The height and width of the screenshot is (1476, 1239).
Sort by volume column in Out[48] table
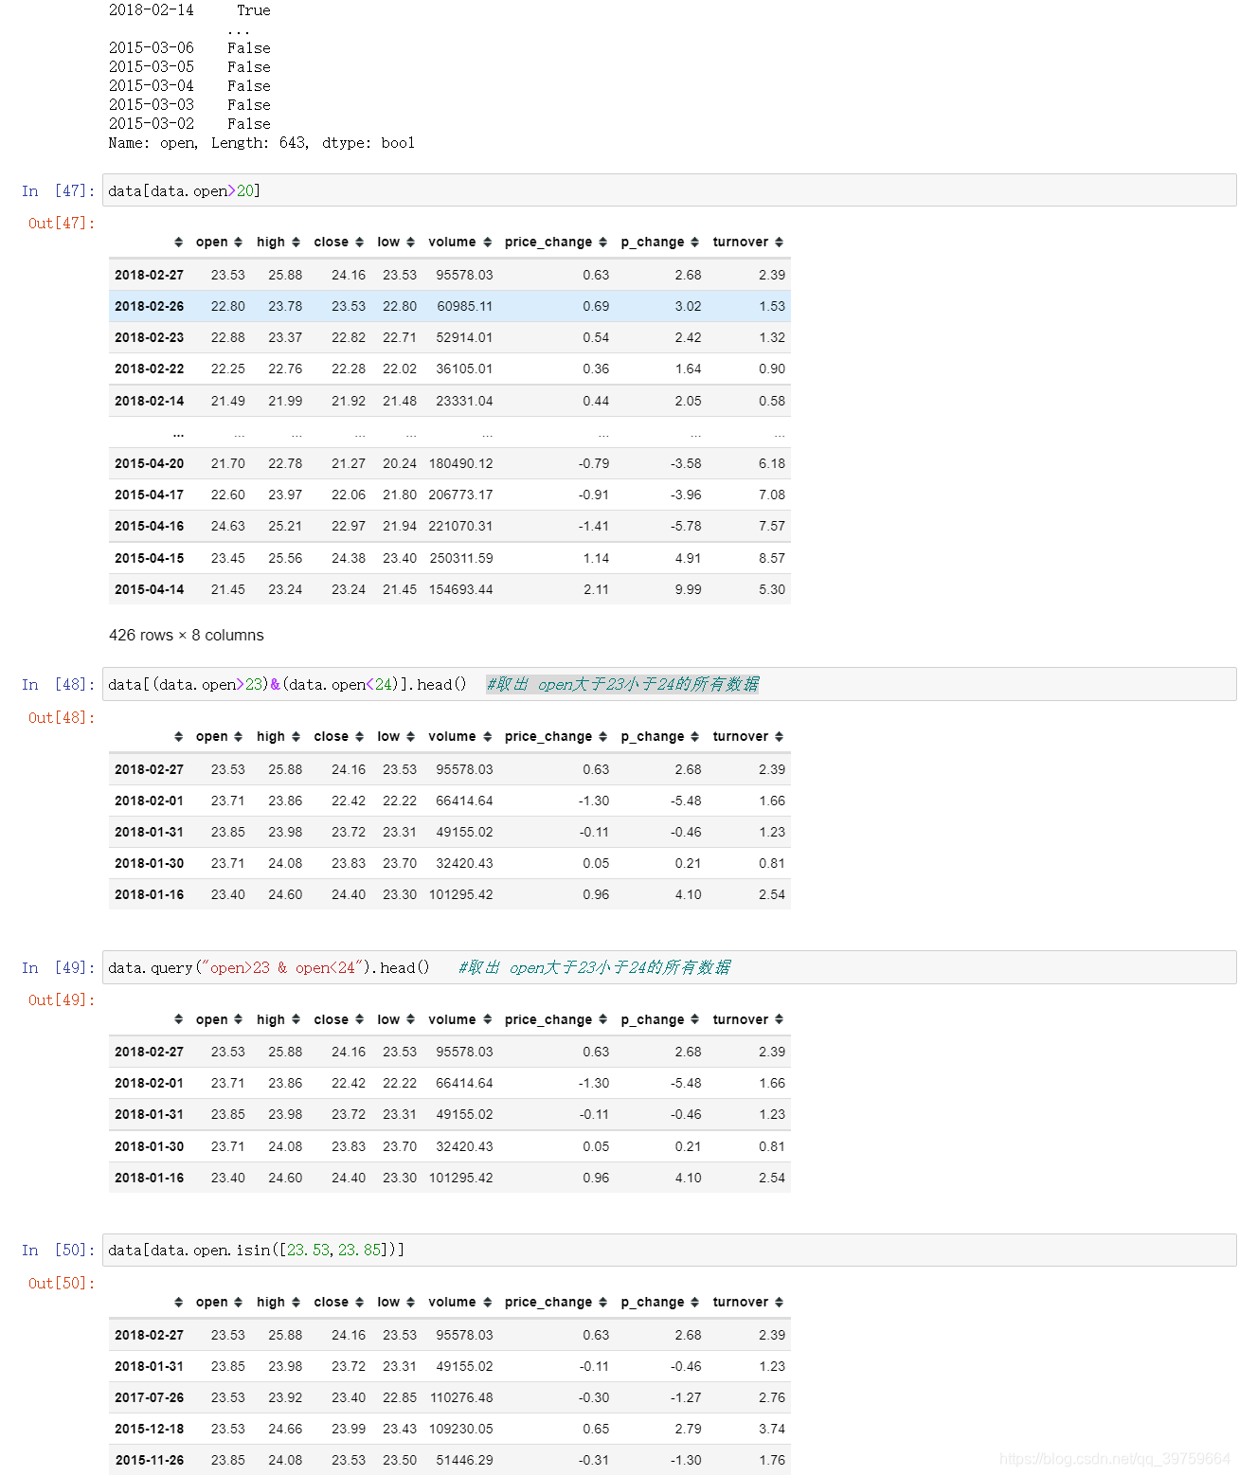487,737
